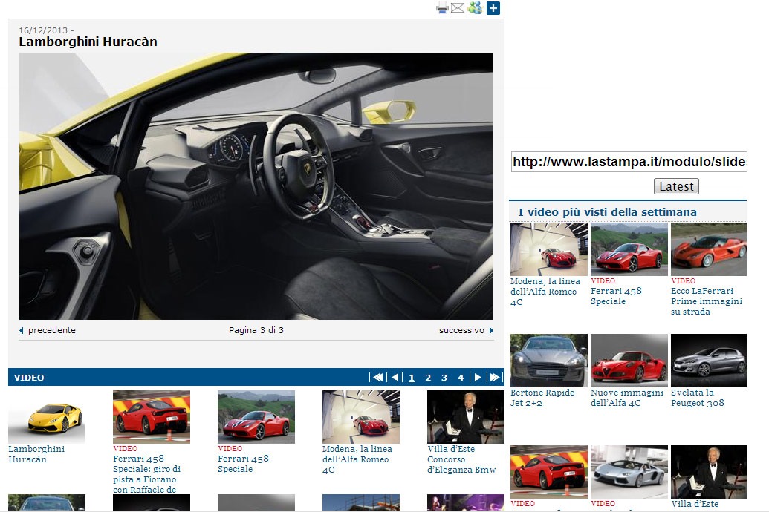Open 'Villa d'Este Concorso d'Eleganza Bmw' text link

coord(461,459)
